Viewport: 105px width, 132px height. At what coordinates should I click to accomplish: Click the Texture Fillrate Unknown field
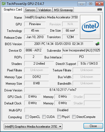[87, 70]
